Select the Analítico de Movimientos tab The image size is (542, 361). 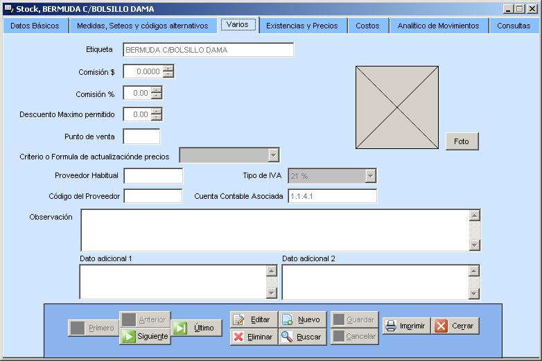438,26
